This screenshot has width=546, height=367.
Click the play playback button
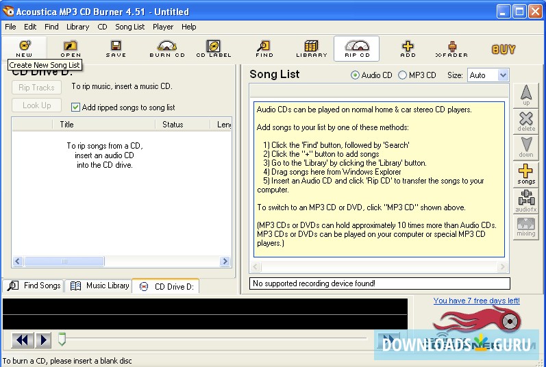point(43,340)
